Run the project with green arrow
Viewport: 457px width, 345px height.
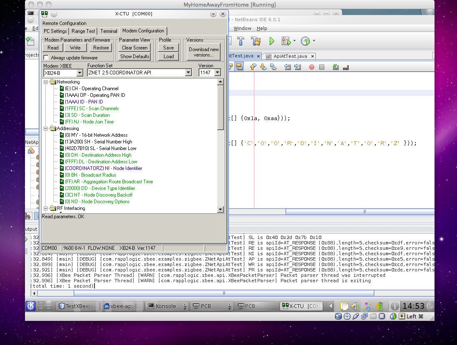[272, 41]
